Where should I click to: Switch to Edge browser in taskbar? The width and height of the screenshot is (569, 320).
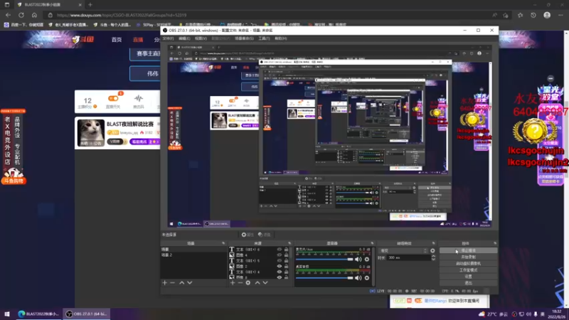click(x=38, y=314)
